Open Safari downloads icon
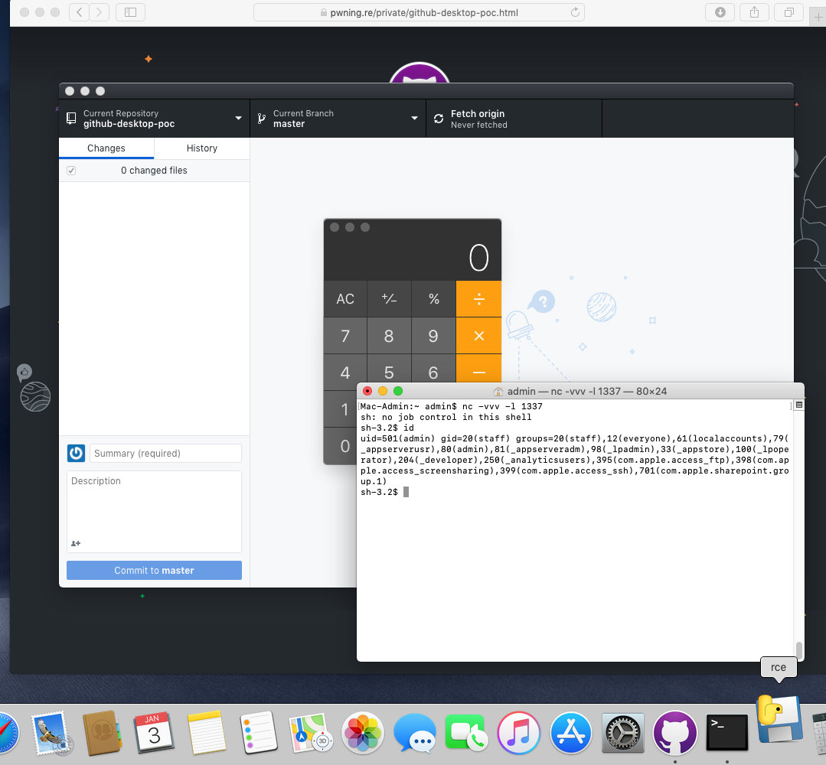Screen dimensions: 826x765 pos(720,12)
